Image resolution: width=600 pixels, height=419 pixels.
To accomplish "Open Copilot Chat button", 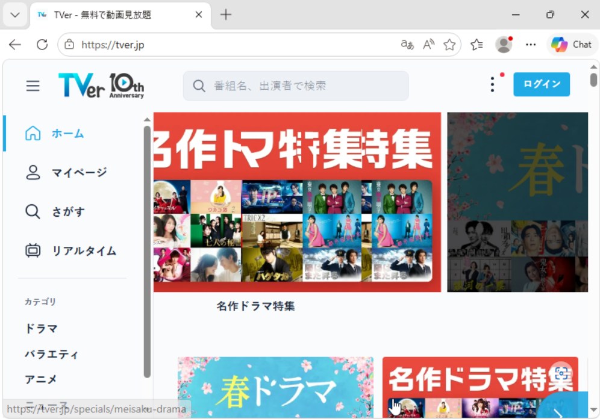I will click(572, 45).
